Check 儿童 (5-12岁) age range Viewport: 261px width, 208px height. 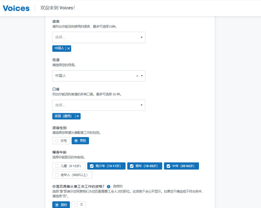69,166
